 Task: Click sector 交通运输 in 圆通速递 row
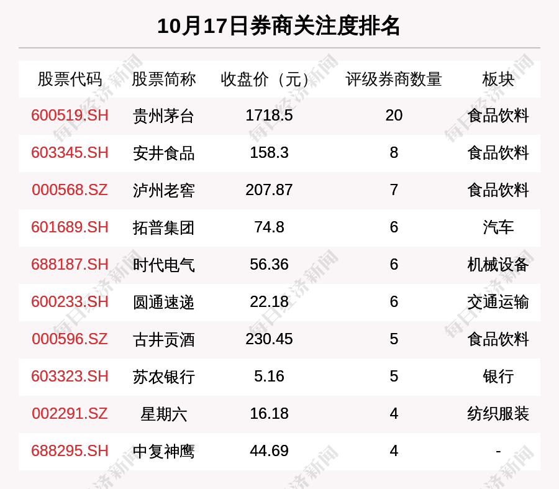tap(498, 302)
